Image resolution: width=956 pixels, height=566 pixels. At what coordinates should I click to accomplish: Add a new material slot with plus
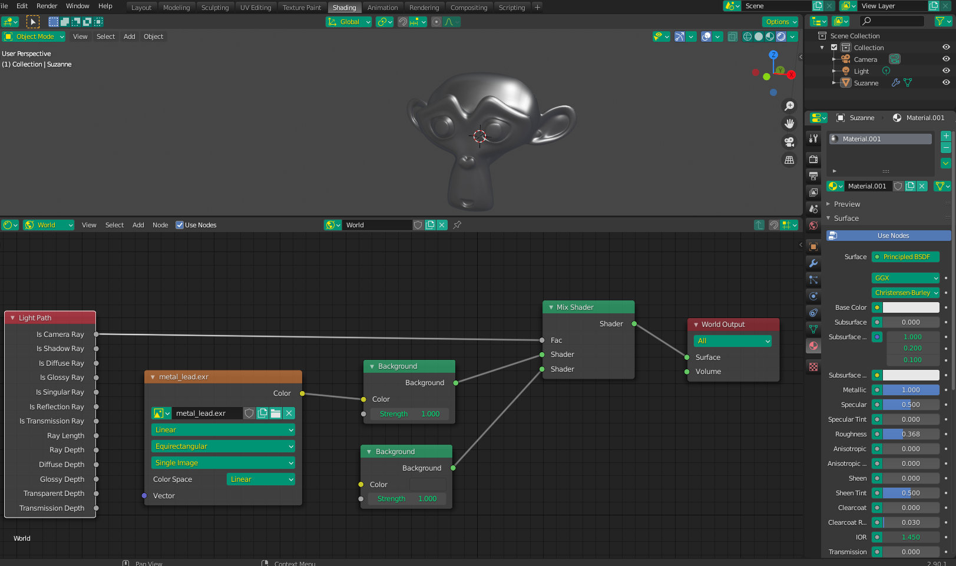tap(946, 136)
